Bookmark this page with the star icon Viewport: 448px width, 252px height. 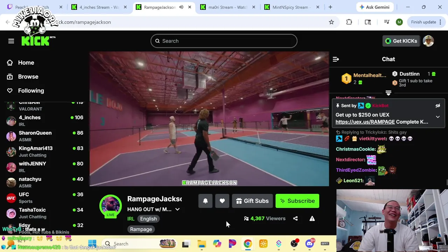[x=331, y=22]
